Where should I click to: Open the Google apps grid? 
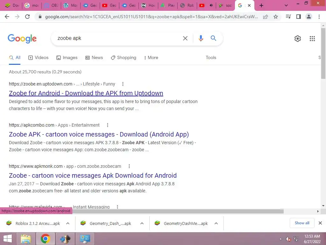(312, 39)
